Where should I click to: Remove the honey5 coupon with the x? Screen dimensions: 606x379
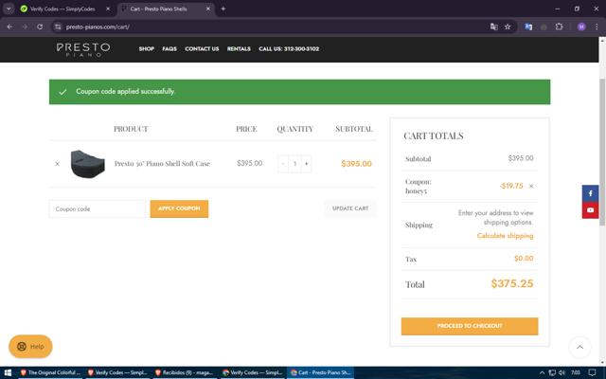coord(531,186)
